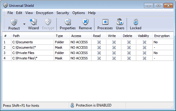Toggle Delete cross for C:\Private Files\* mask
Viewport: 176px width, 111px height.
point(129,58)
